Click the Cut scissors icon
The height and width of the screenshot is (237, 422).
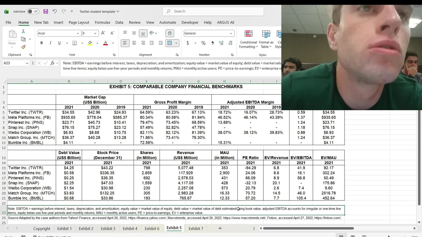click(x=23, y=31)
